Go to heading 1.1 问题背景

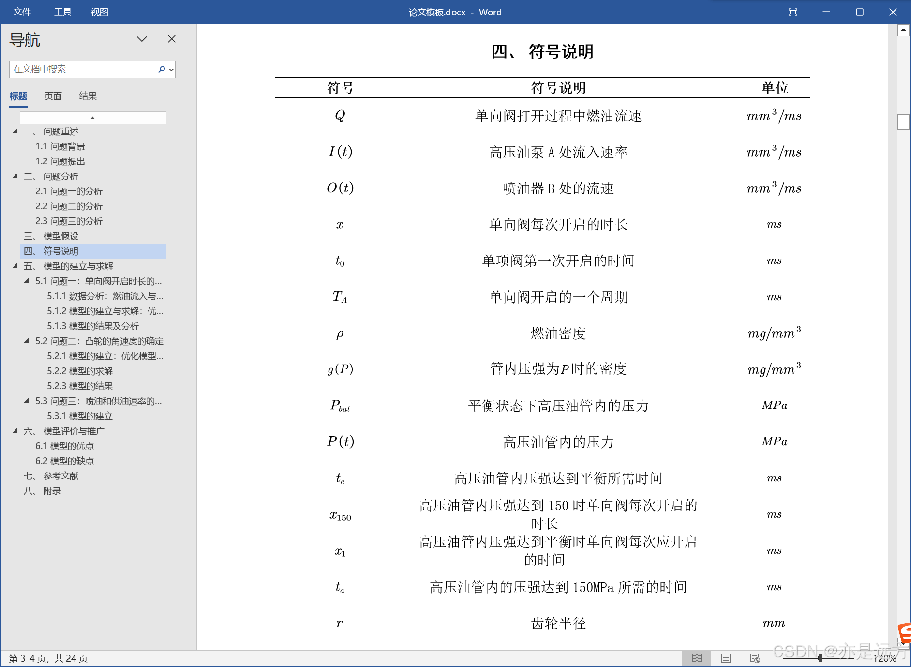point(60,146)
